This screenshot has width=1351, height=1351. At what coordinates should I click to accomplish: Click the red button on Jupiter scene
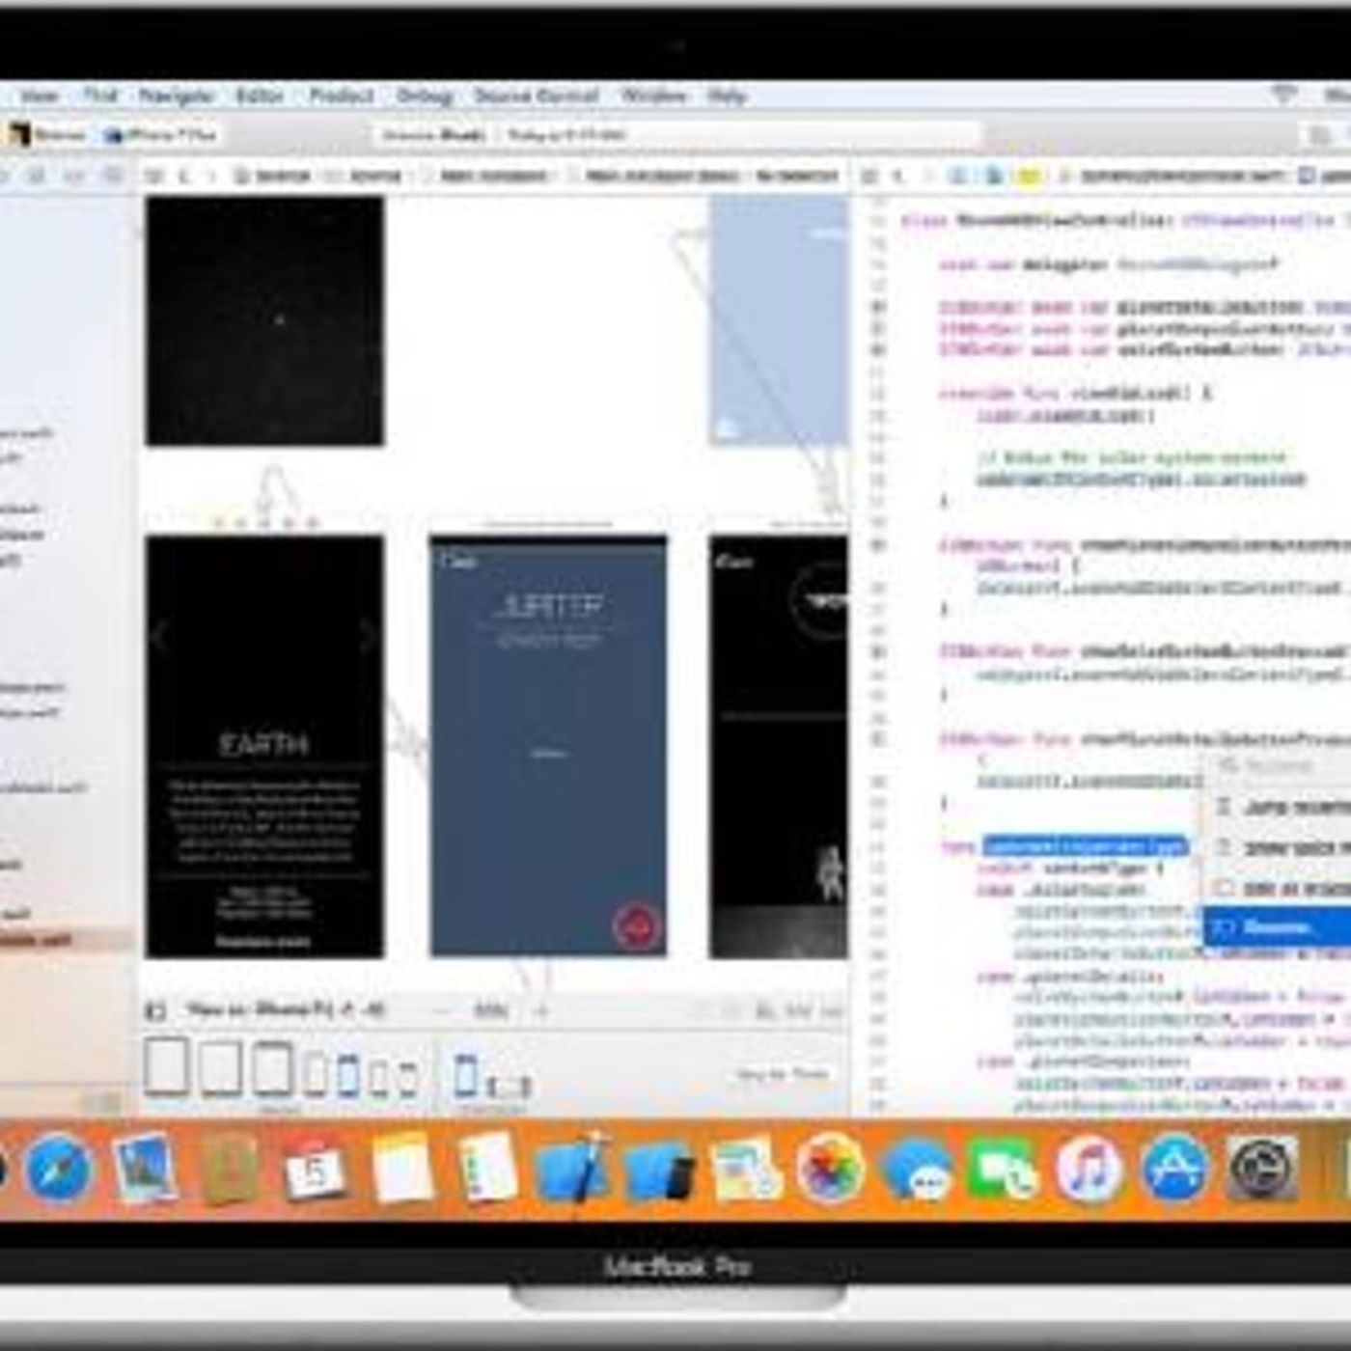click(x=636, y=925)
